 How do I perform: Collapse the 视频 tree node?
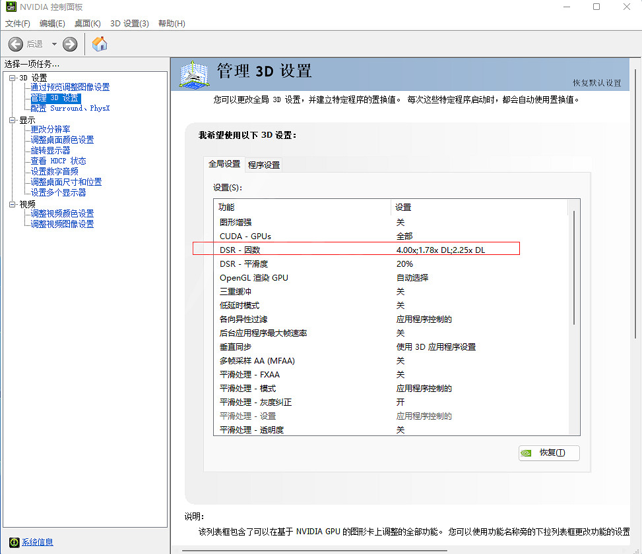click(12, 204)
